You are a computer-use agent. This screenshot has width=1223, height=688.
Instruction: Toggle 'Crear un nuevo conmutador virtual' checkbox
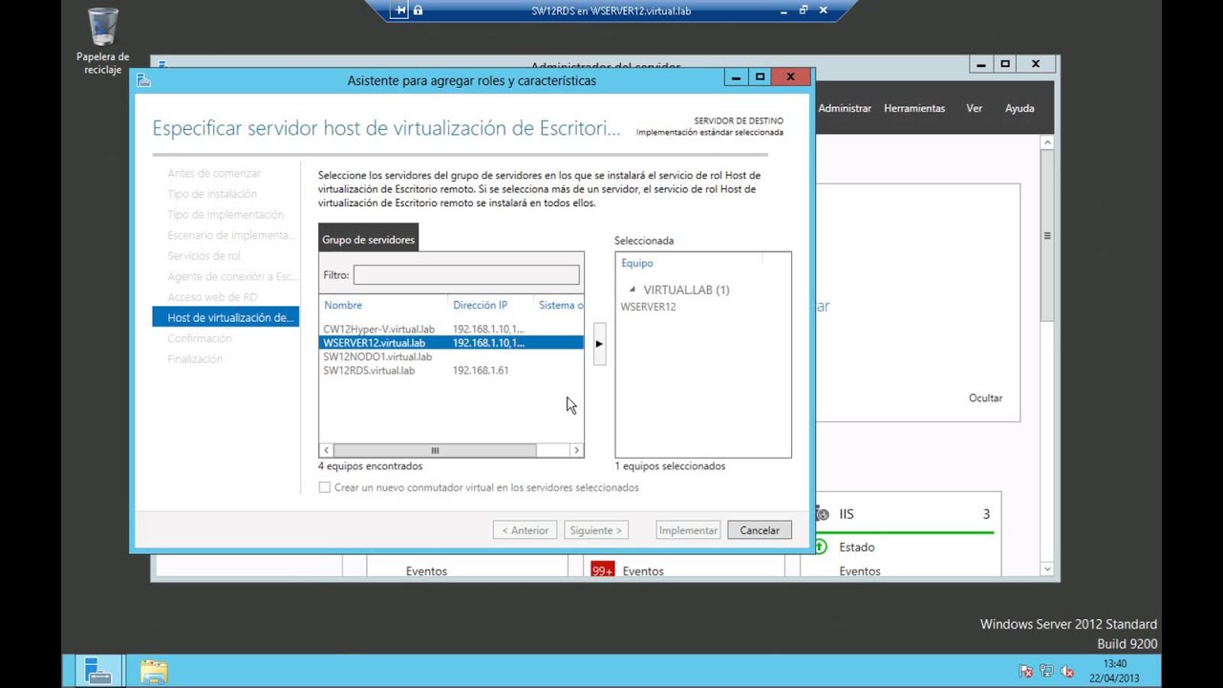(x=325, y=487)
